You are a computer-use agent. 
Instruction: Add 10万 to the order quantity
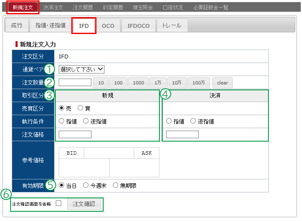tap(177, 83)
